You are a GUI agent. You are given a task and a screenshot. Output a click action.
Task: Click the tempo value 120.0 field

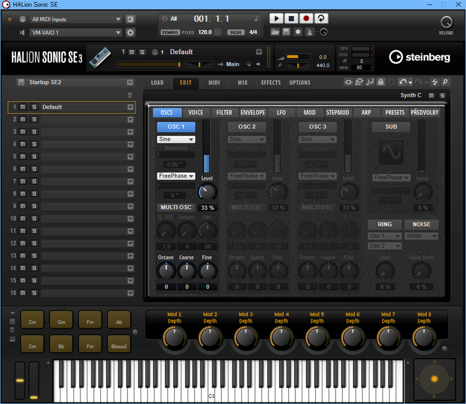tap(205, 32)
